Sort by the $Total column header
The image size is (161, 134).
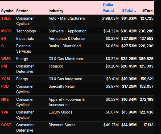127,11
